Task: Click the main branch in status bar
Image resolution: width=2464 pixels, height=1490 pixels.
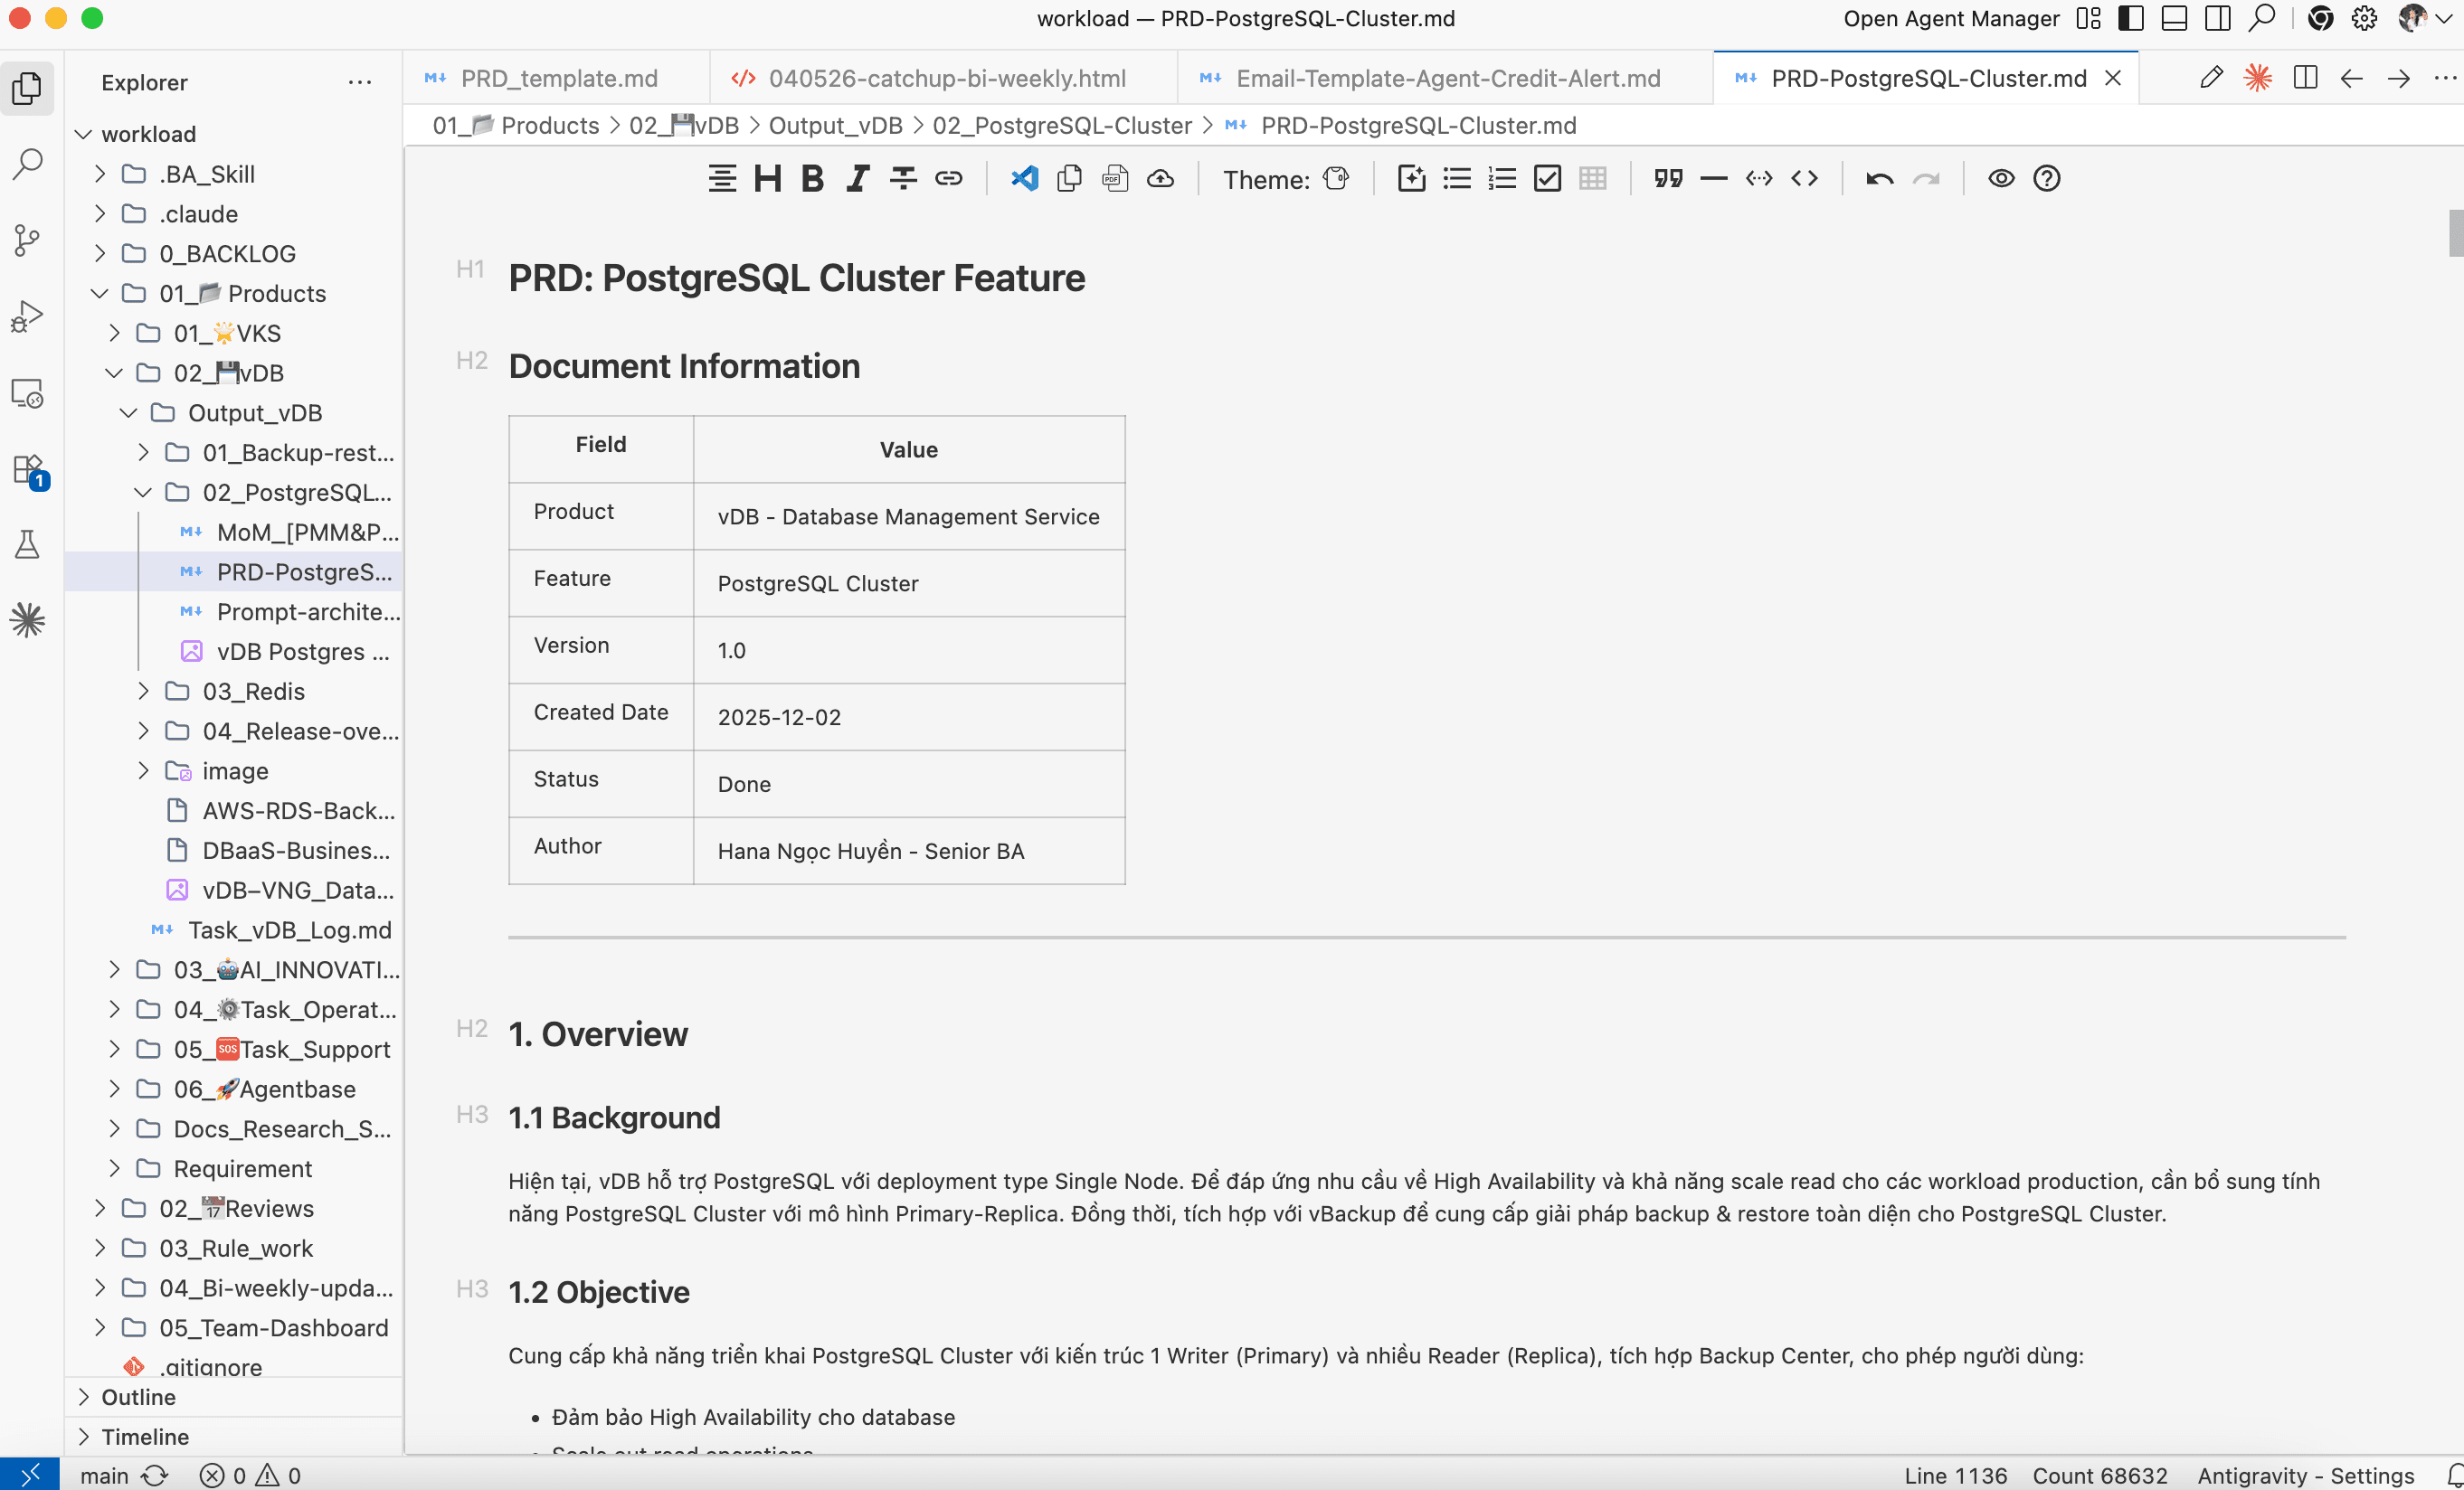Action: (104, 1475)
